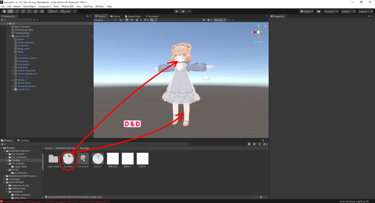Click the Play button
Image resolution: width=375 pixels, height=203 pixels.
tap(177, 11)
